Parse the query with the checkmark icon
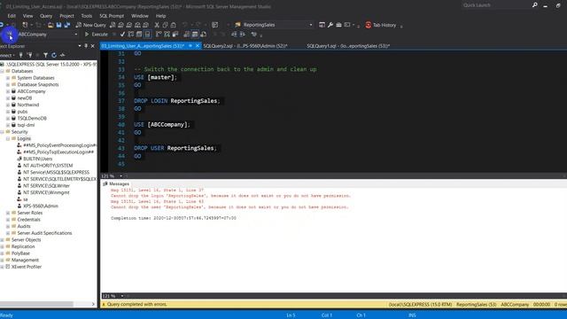The height and width of the screenshot is (319, 567). click(122, 35)
